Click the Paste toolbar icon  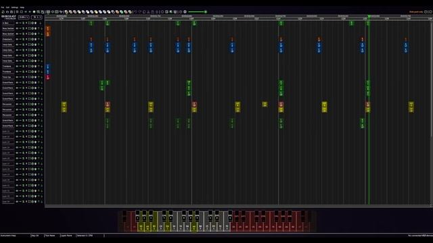tap(152, 12)
